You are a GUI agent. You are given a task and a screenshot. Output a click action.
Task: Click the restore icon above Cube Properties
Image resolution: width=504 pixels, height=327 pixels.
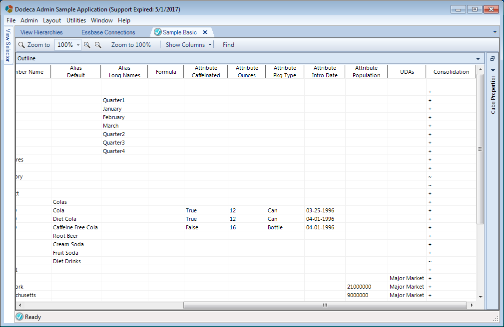click(493, 59)
